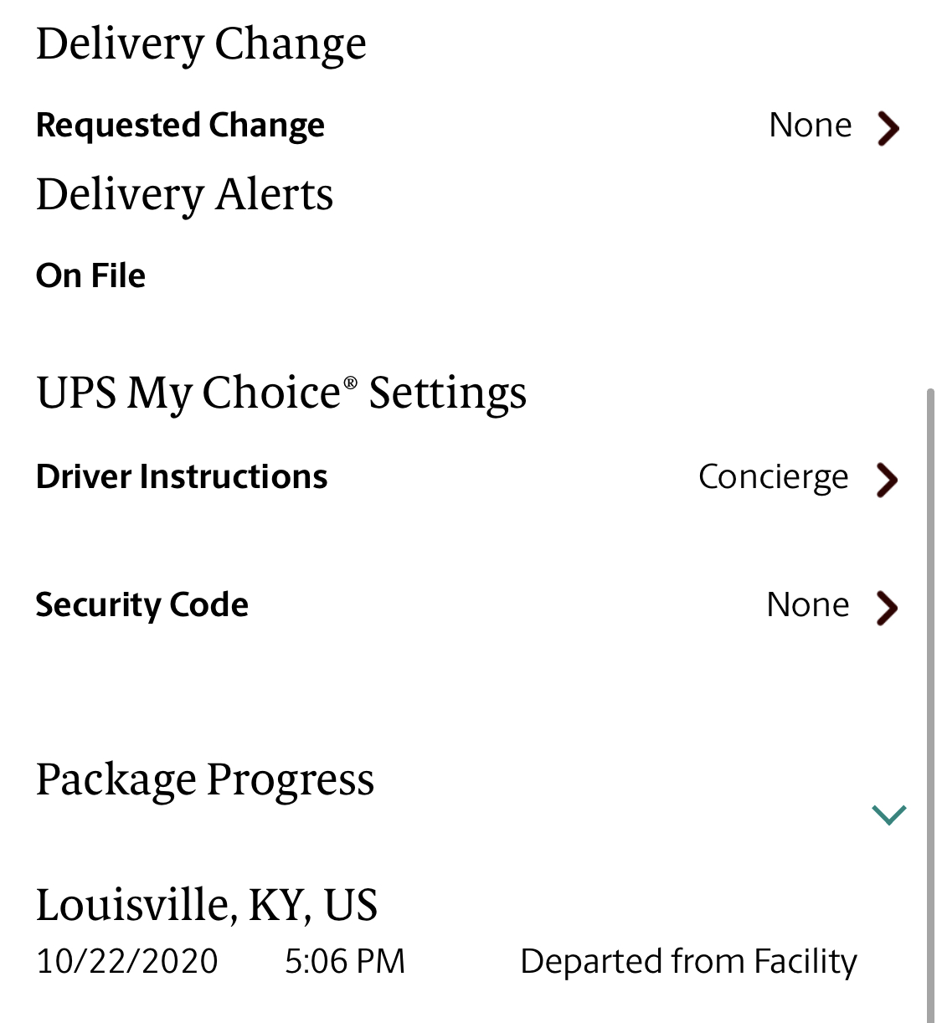Tap the None value for Security Code
942x1023 pixels.
click(x=808, y=604)
